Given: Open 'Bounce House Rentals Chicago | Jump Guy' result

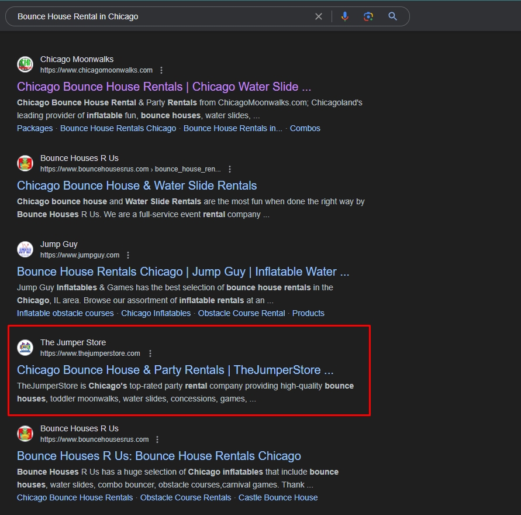Looking at the screenshot, I should pos(183,272).
